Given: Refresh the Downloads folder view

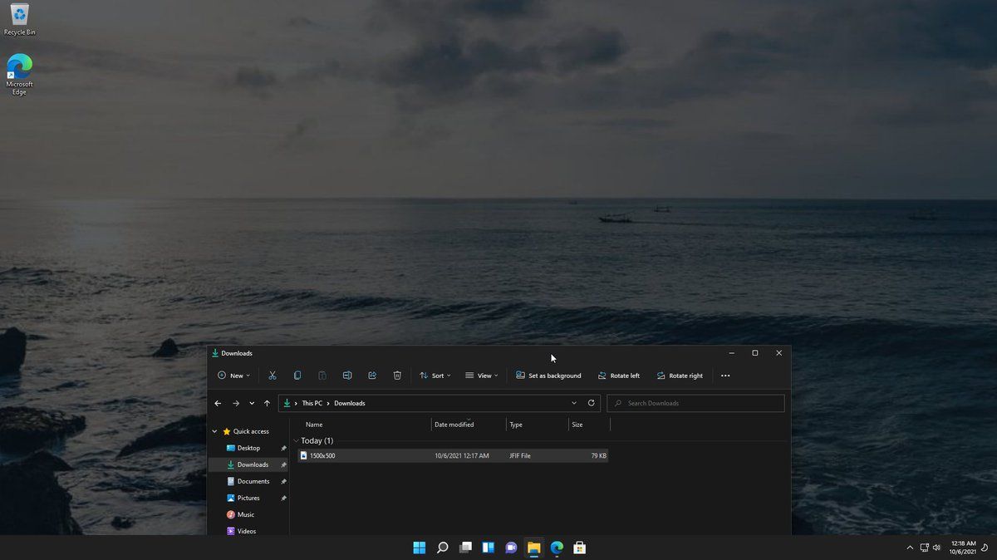Looking at the screenshot, I should pos(592,403).
